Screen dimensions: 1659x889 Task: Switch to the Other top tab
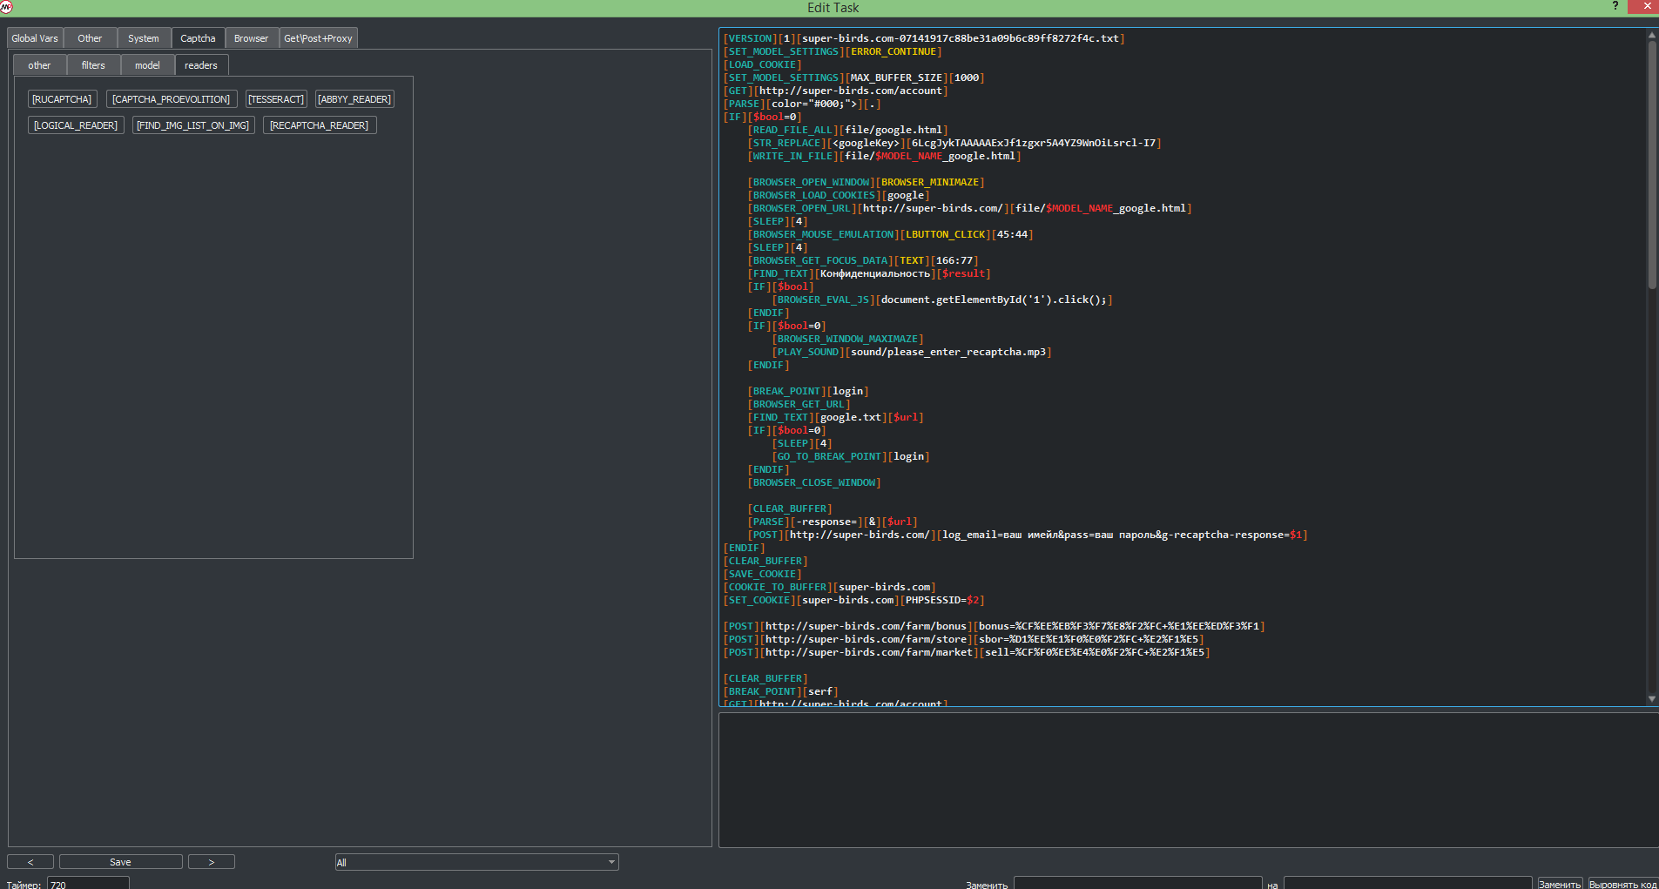coord(90,38)
